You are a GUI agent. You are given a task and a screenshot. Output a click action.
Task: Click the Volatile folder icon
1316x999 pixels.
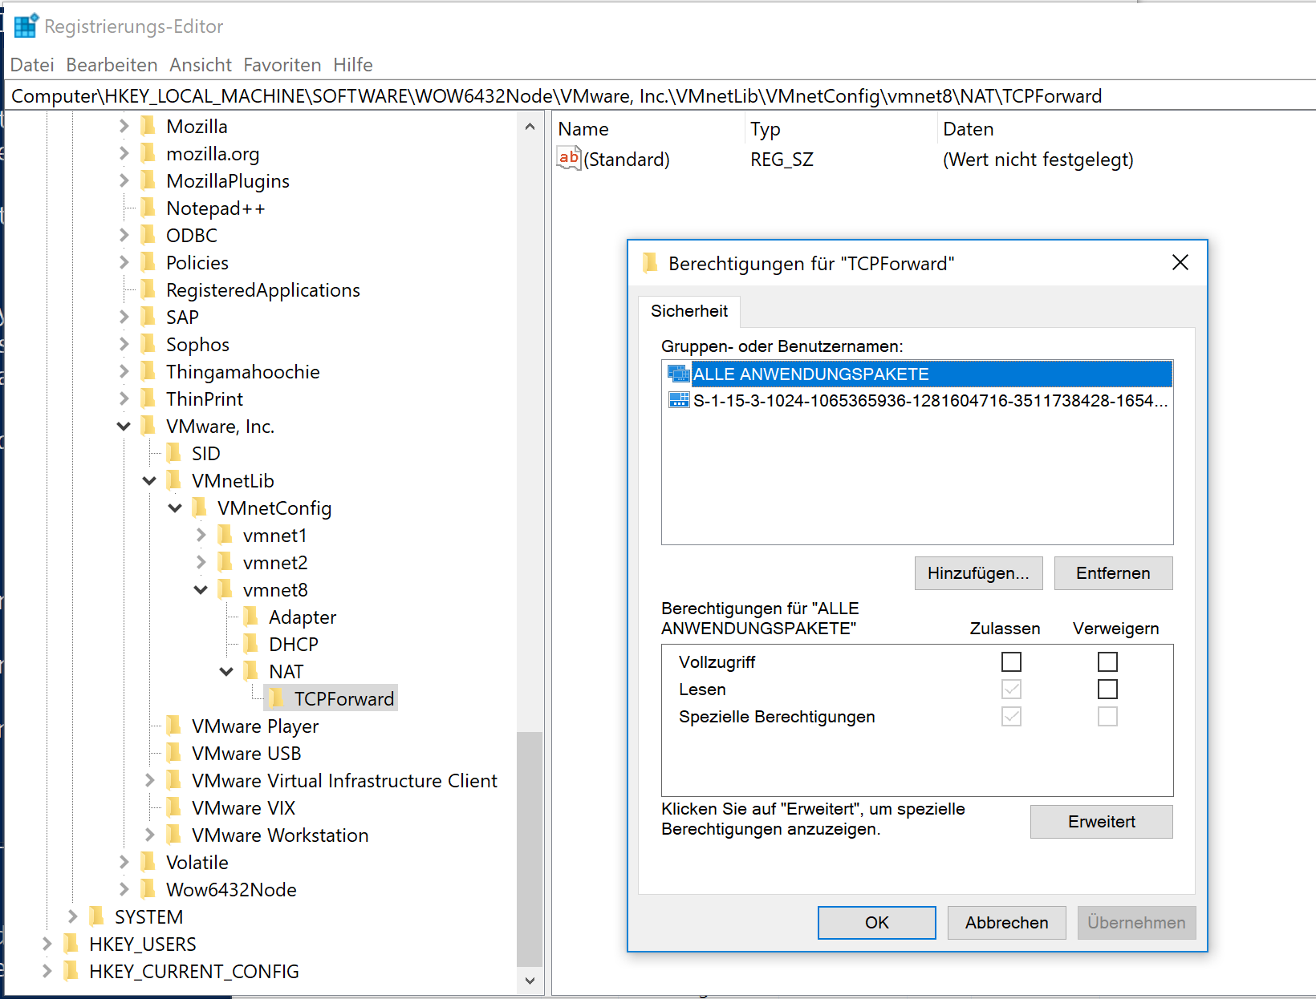coord(148,863)
